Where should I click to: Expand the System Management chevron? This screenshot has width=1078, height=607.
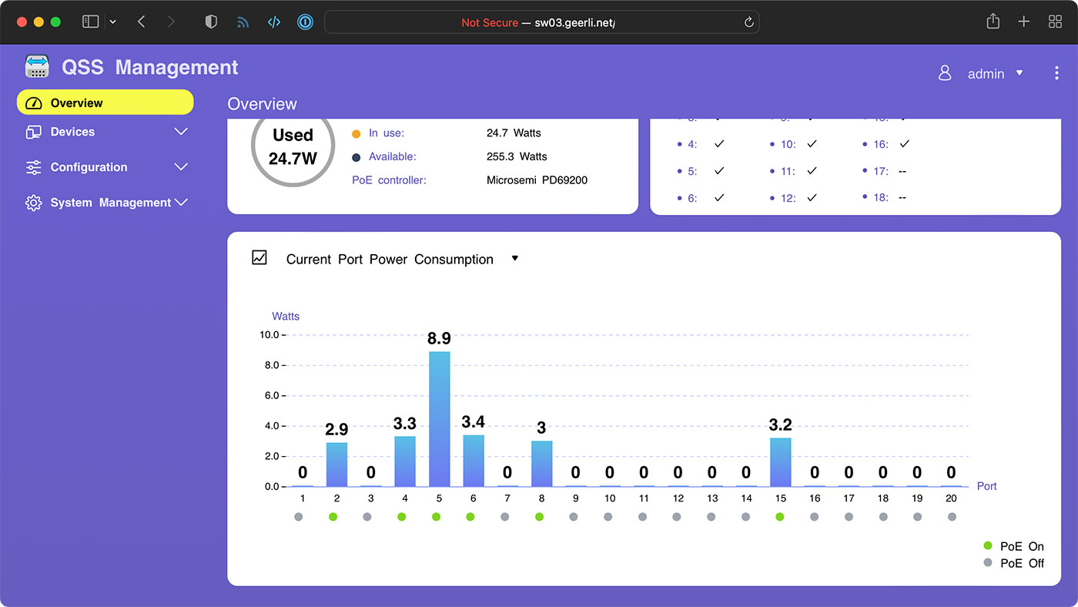(x=181, y=203)
